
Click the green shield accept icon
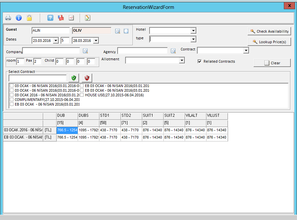[x=75, y=78]
